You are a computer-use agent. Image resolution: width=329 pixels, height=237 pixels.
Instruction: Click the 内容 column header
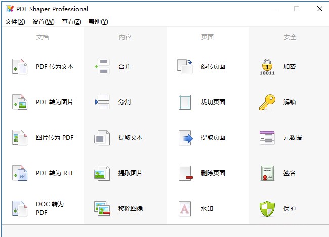click(125, 37)
